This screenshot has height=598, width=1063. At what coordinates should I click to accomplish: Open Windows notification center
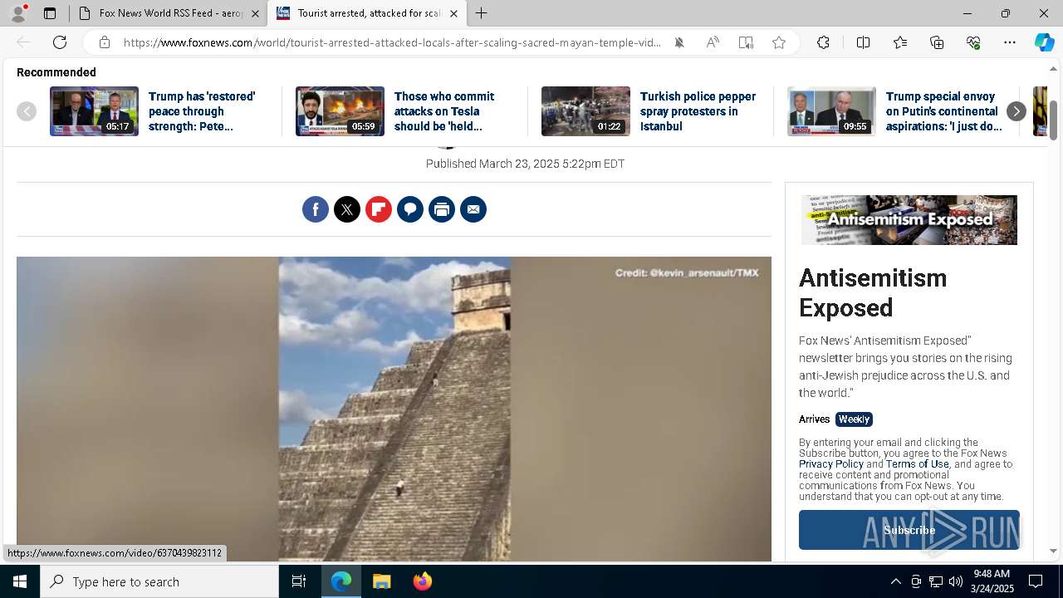(1036, 581)
